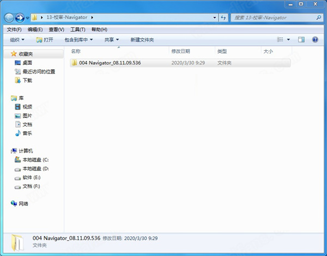The width and height of the screenshot is (327, 256).
Task: Open the 软件 (E:) drive
Action: [x=32, y=178]
